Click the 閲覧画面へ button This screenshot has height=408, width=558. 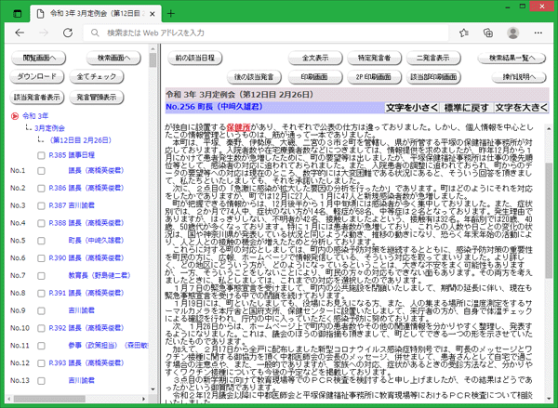click(x=39, y=58)
